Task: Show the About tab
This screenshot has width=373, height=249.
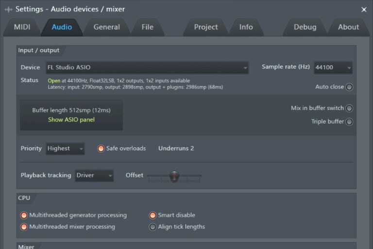Action: (x=348, y=27)
